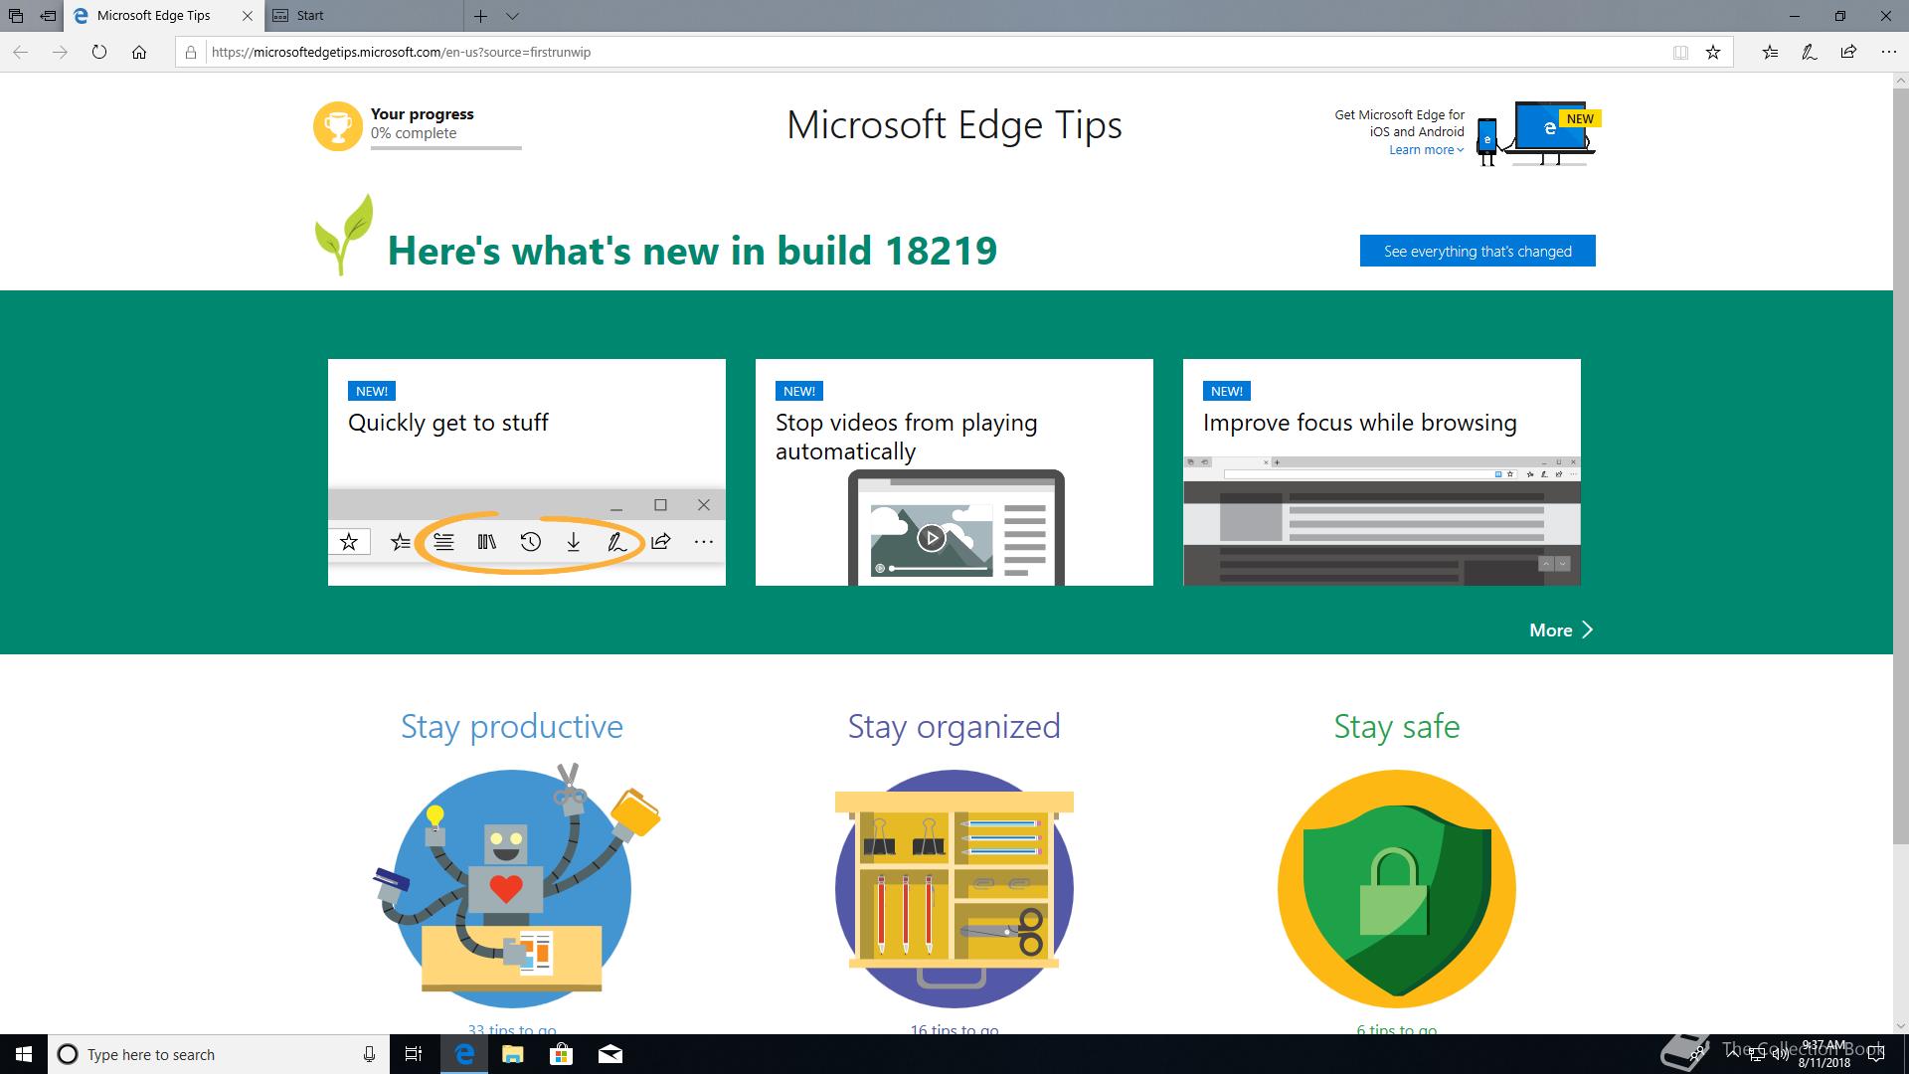Click the Your progress bar
The height and width of the screenshot is (1074, 1909).
(445, 147)
